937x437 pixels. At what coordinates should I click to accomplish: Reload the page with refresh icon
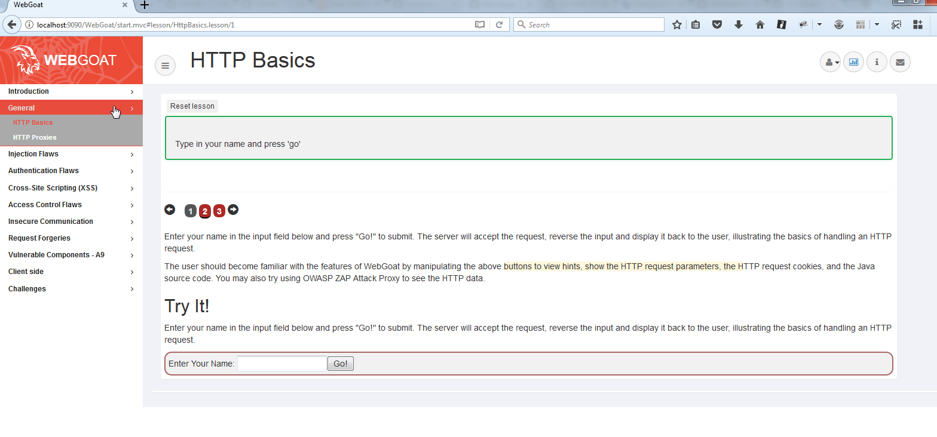tap(499, 24)
